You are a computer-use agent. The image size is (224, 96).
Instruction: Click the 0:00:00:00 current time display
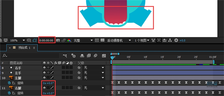tap(46, 41)
